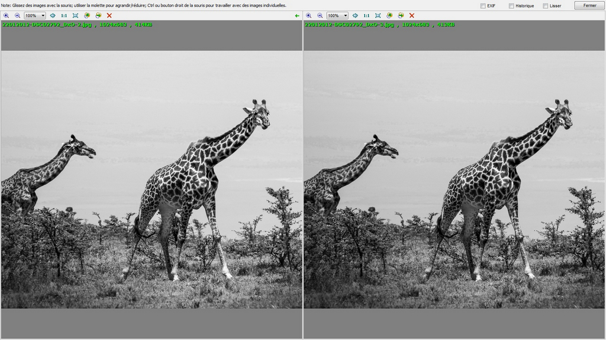Image resolution: width=606 pixels, height=340 pixels.
Task: Click the 1:1 actual size button on left panel
Action: point(64,15)
